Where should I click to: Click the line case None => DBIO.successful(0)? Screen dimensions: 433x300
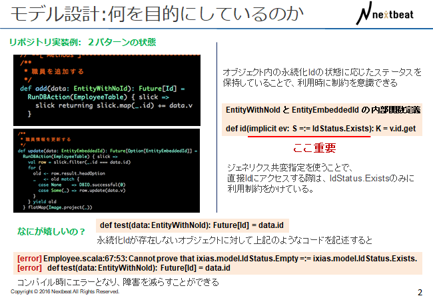(x=82, y=185)
